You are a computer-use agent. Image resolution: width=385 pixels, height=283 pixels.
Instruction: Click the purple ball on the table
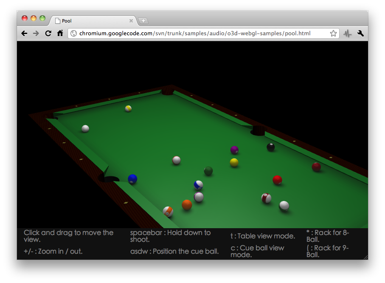[x=234, y=150]
